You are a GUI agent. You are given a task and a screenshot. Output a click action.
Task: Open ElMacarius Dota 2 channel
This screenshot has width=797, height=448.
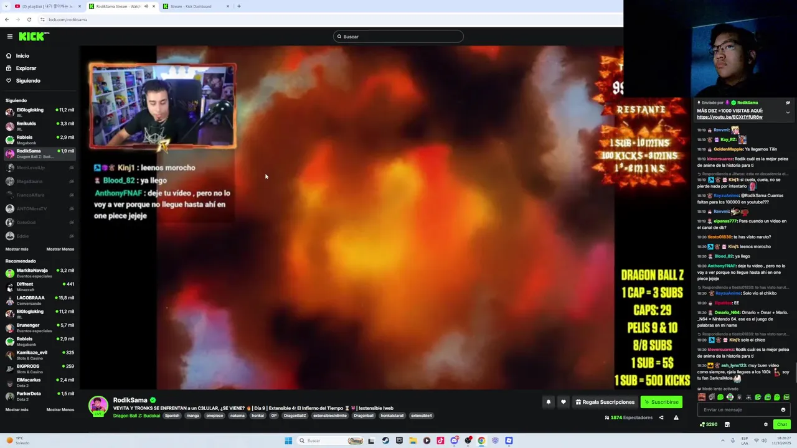40,382
